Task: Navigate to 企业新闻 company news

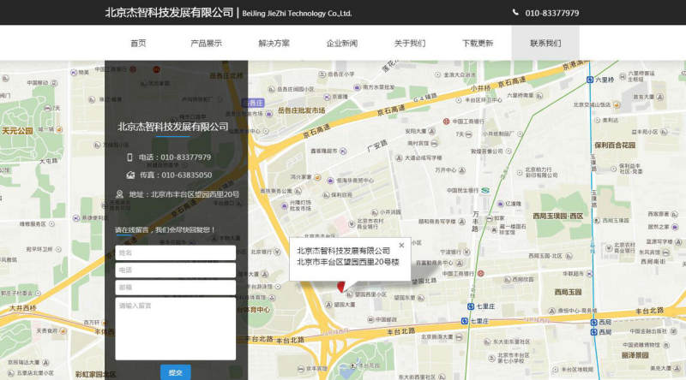Action: tap(341, 43)
